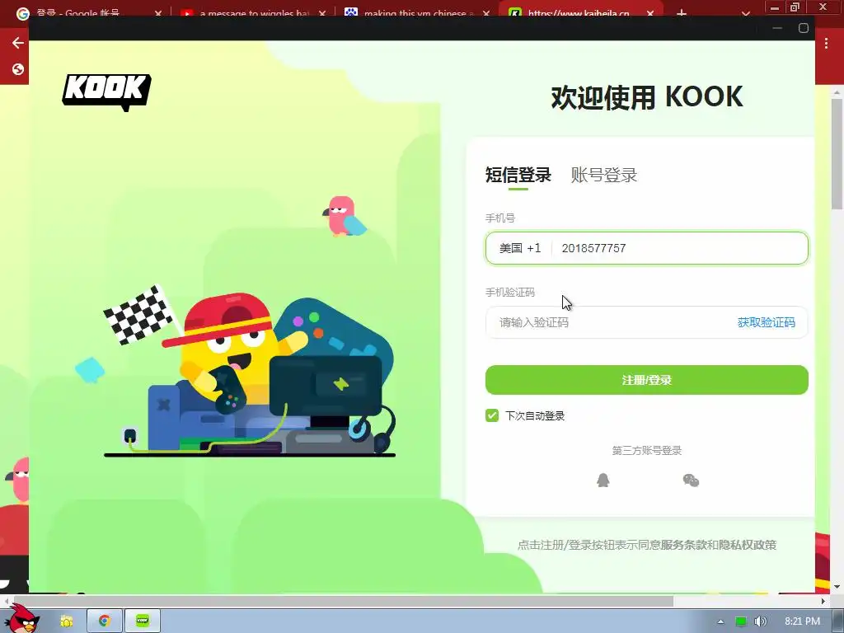Screen dimensions: 844x633
Task: Open Chrome from the taskbar
Action: [105, 621]
